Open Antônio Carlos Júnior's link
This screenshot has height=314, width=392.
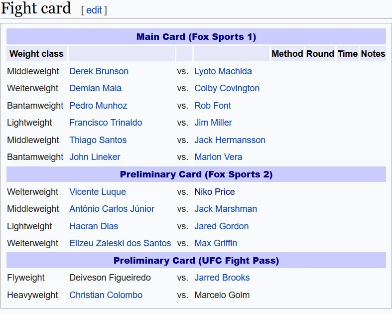coord(112,209)
